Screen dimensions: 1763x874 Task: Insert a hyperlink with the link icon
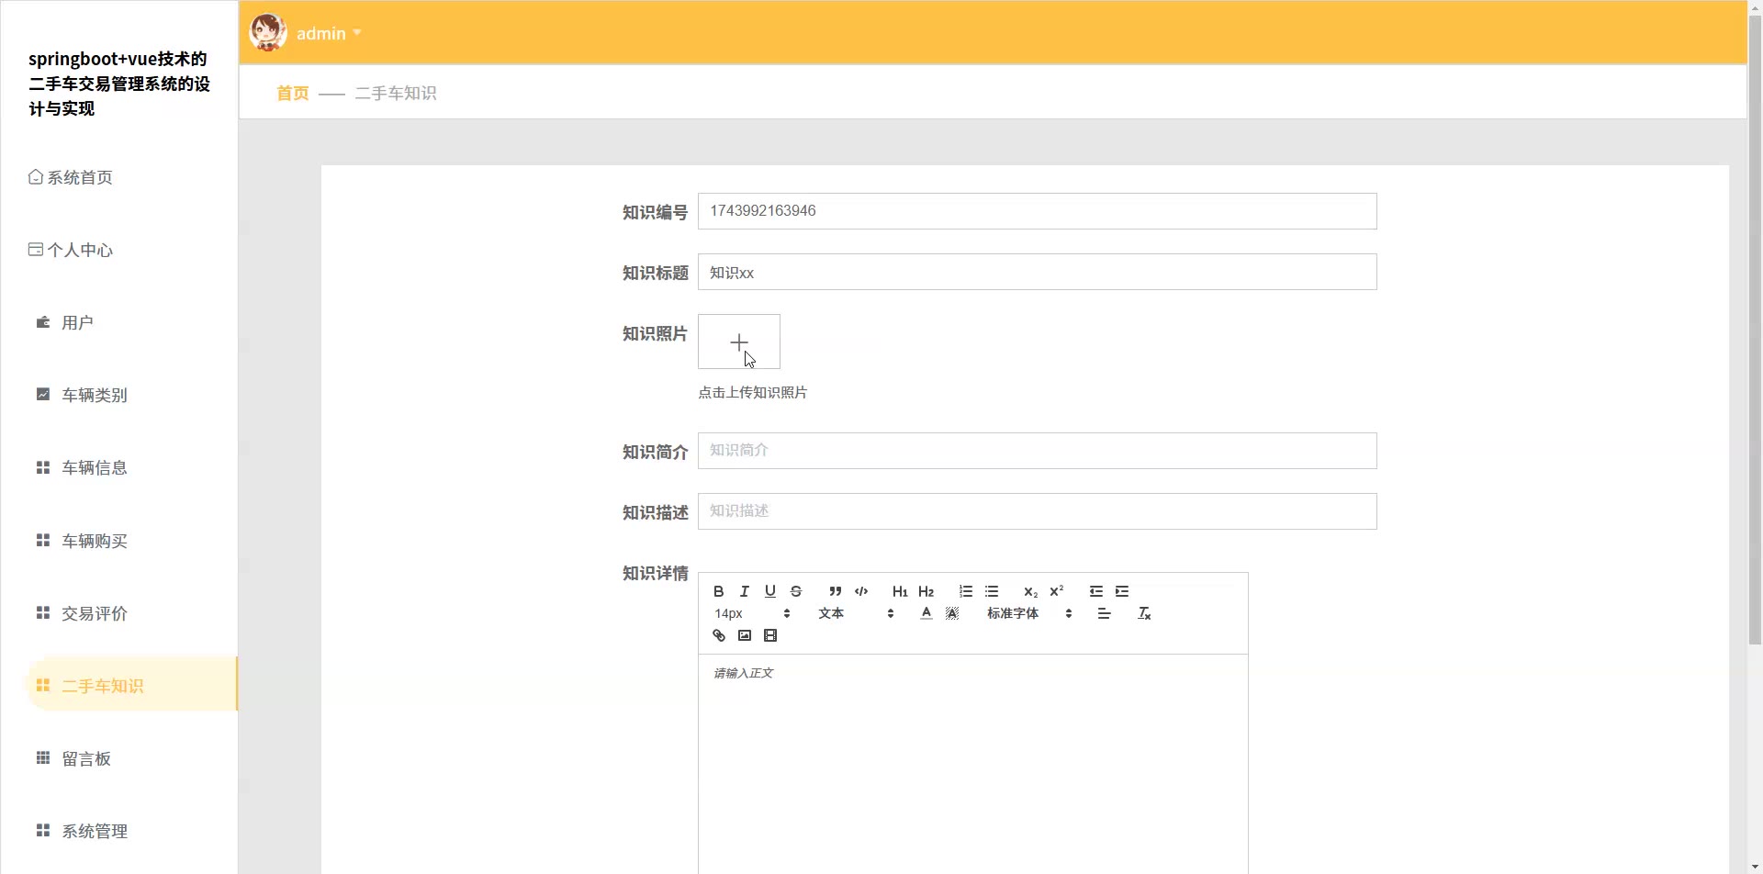[x=719, y=635]
